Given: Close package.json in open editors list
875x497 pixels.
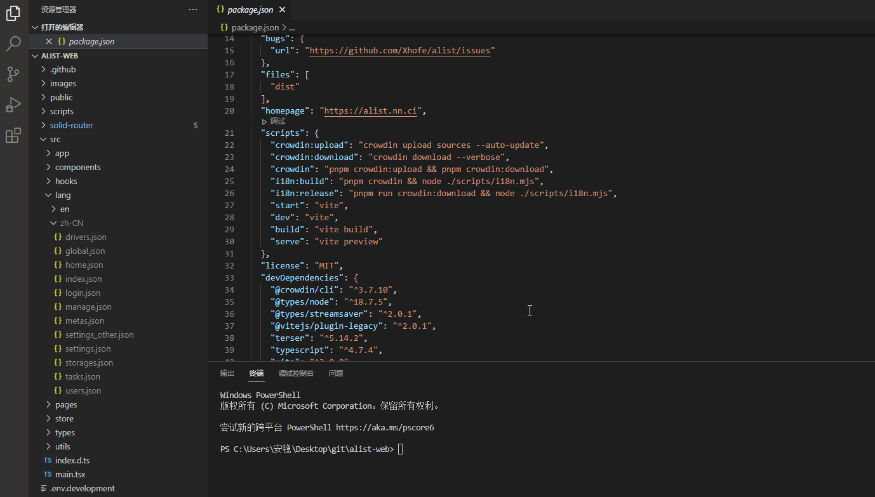Looking at the screenshot, I should 49,41.
